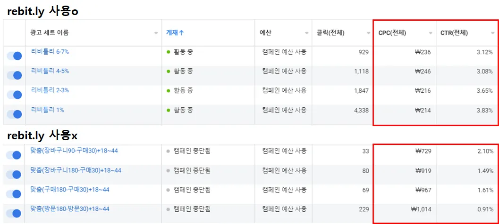Screen dimensions: 499x224
Task: Click the green status dot for 리비틀리 6-7%
Action: tap(168, 52)
